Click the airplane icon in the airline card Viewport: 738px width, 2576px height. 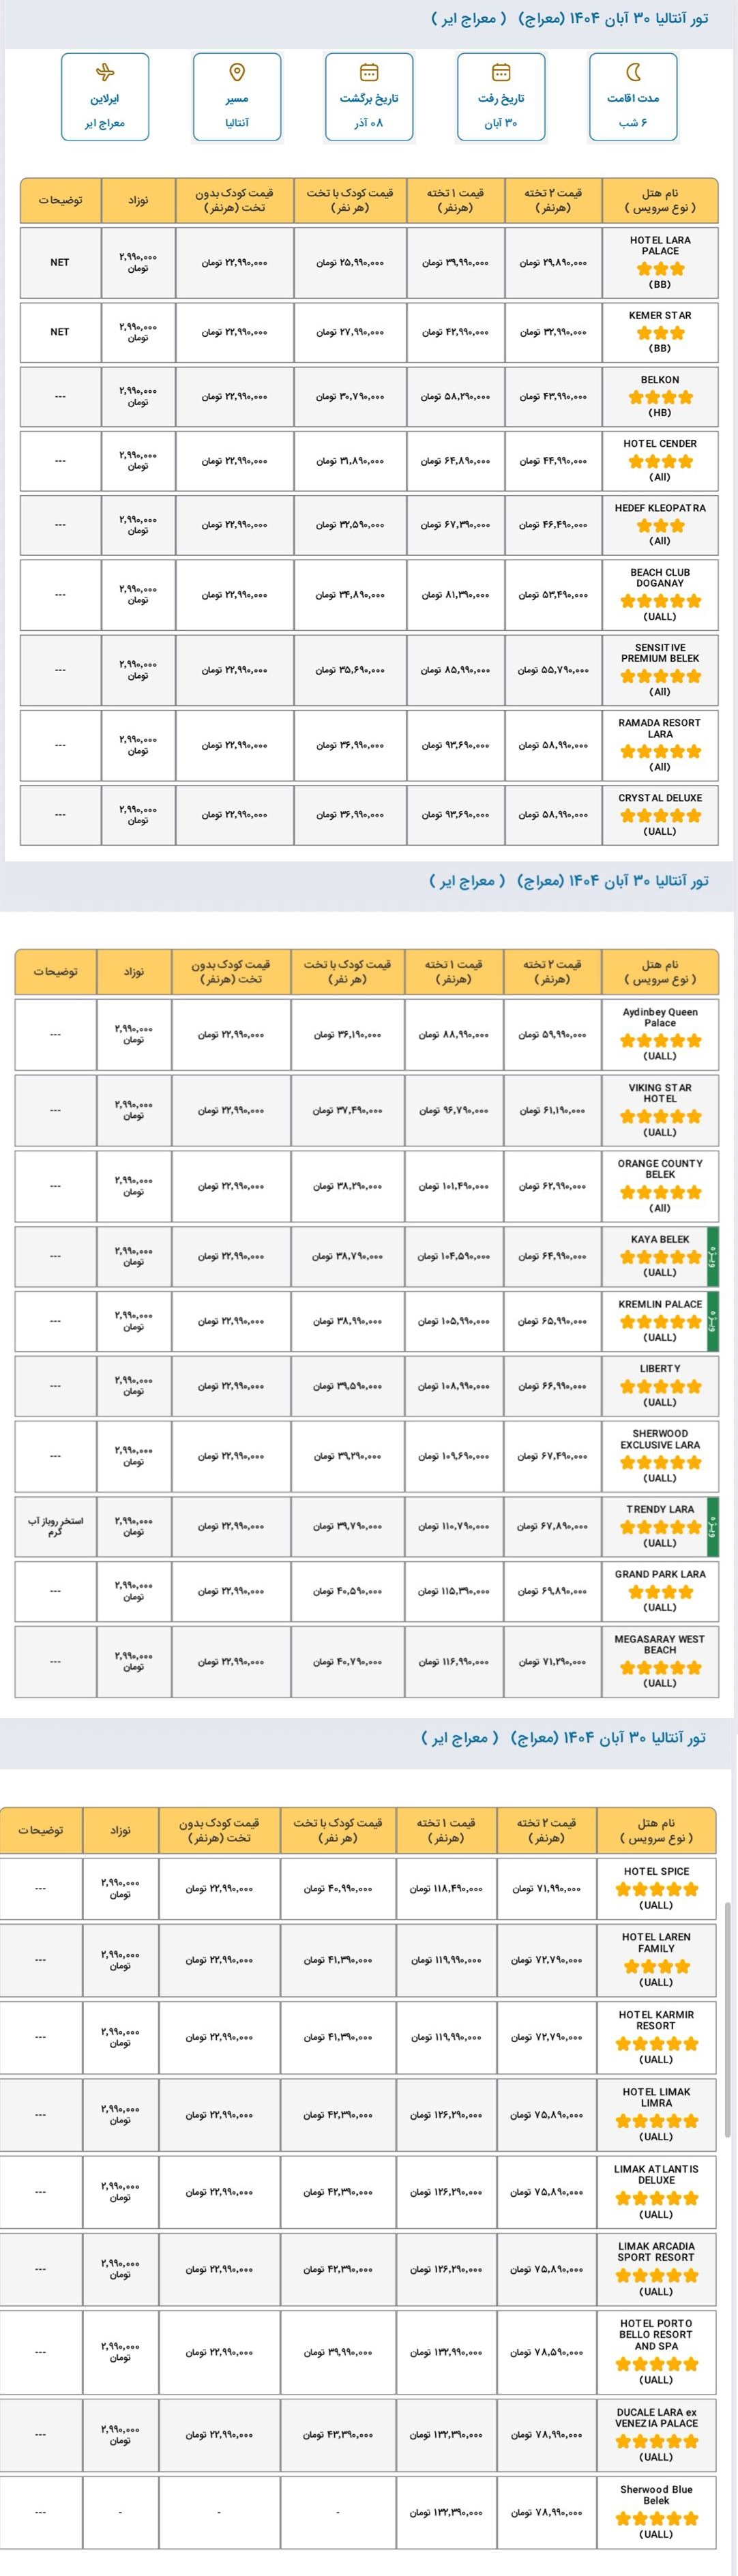click(x=105, y=72)
